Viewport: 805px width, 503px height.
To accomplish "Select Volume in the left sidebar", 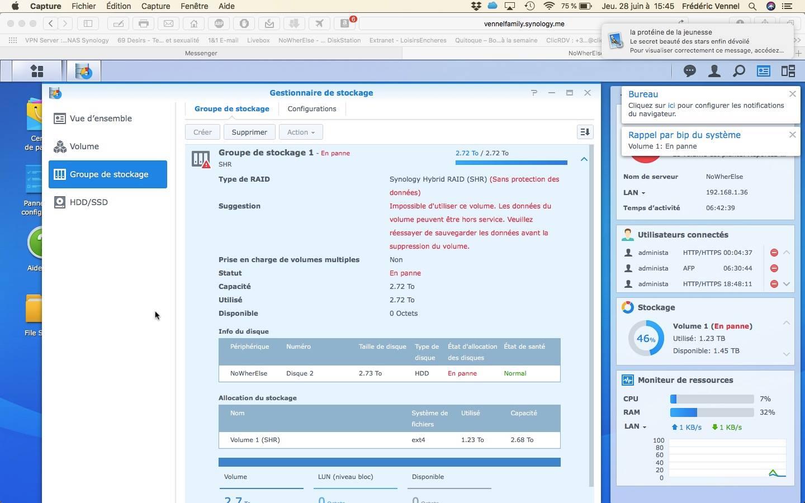I will pyautogui.click(x=84, y=146).
